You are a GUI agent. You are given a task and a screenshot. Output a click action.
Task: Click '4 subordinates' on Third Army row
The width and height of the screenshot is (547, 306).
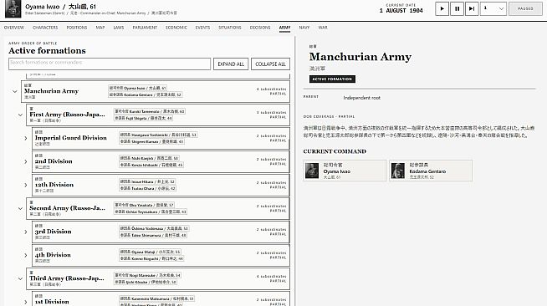(271, 277)
